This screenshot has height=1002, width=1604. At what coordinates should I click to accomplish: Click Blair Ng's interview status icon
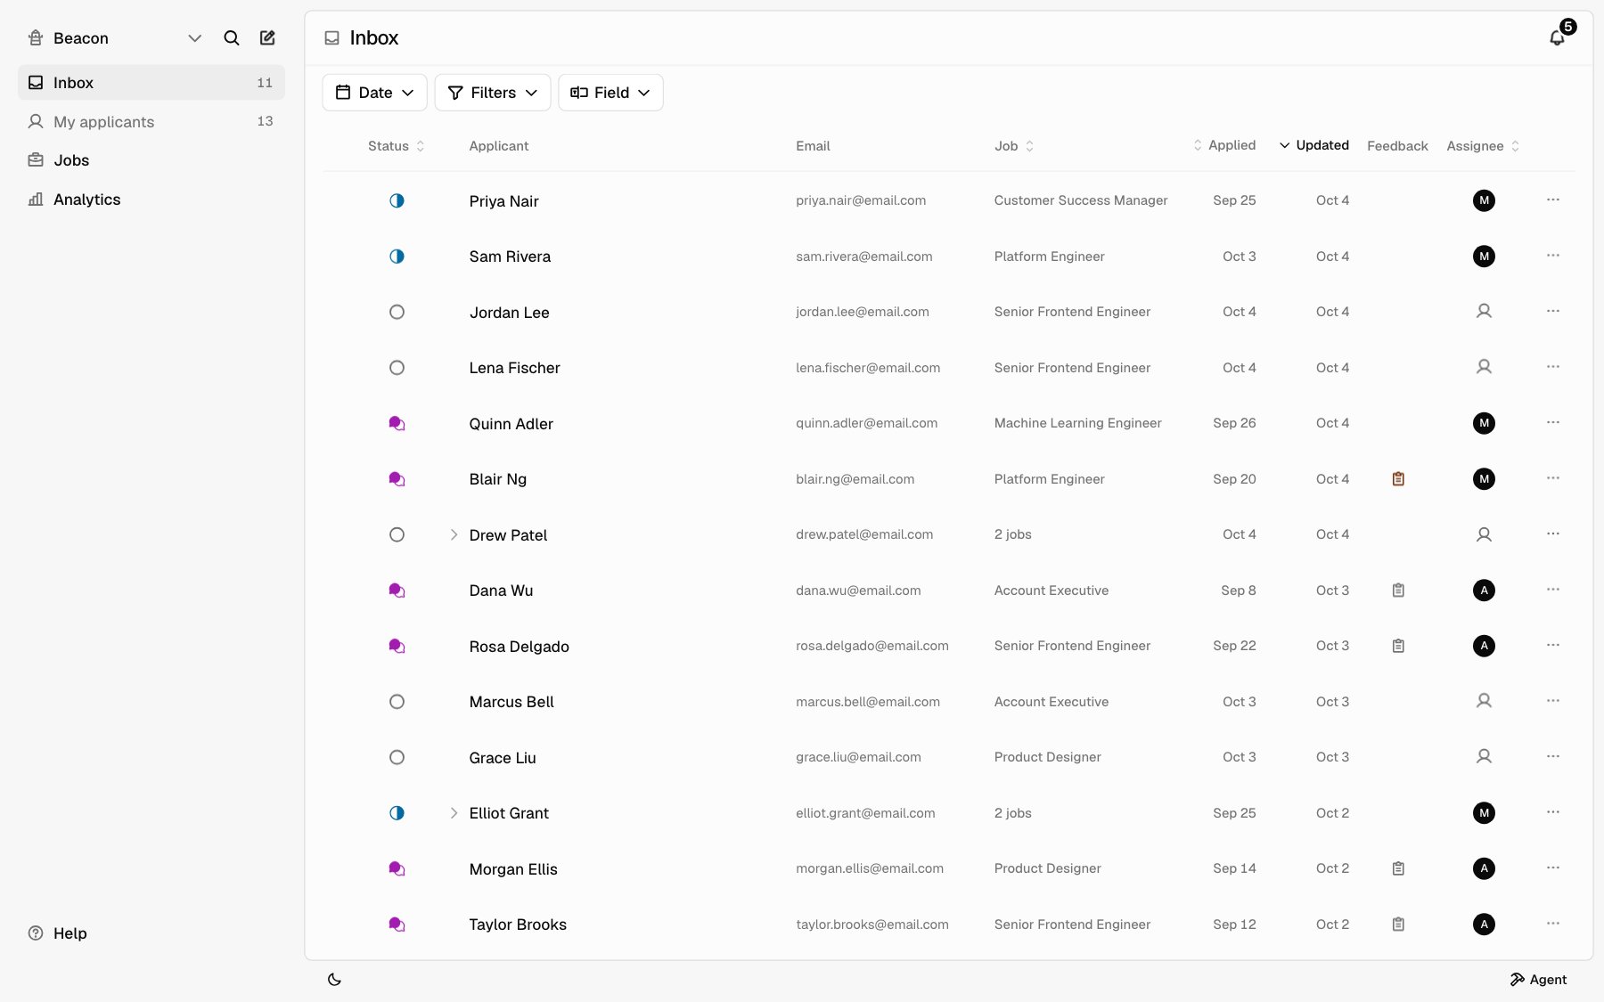point(397,479)
